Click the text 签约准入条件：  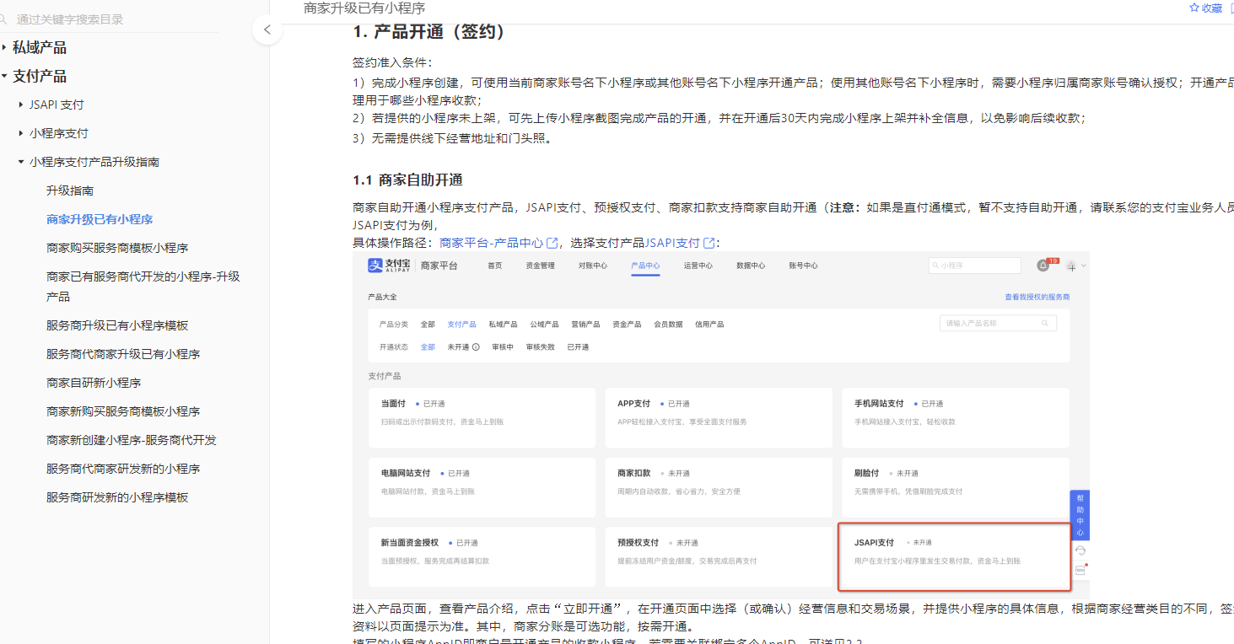393,62
